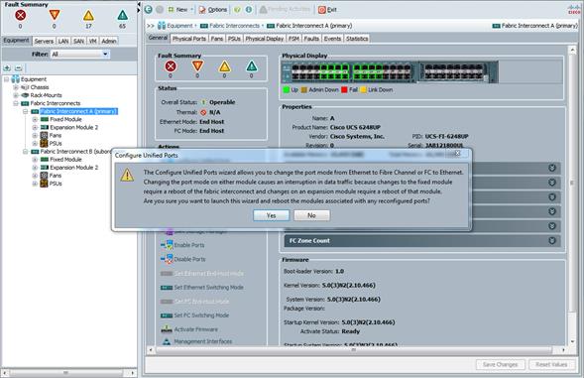The width and height of the screenshot is (584, 378).
Task: Click the major fault icon in General tab Fault Summary
Action: [197, 66]
